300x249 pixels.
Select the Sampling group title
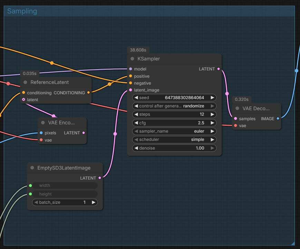(x=22, y=11)
